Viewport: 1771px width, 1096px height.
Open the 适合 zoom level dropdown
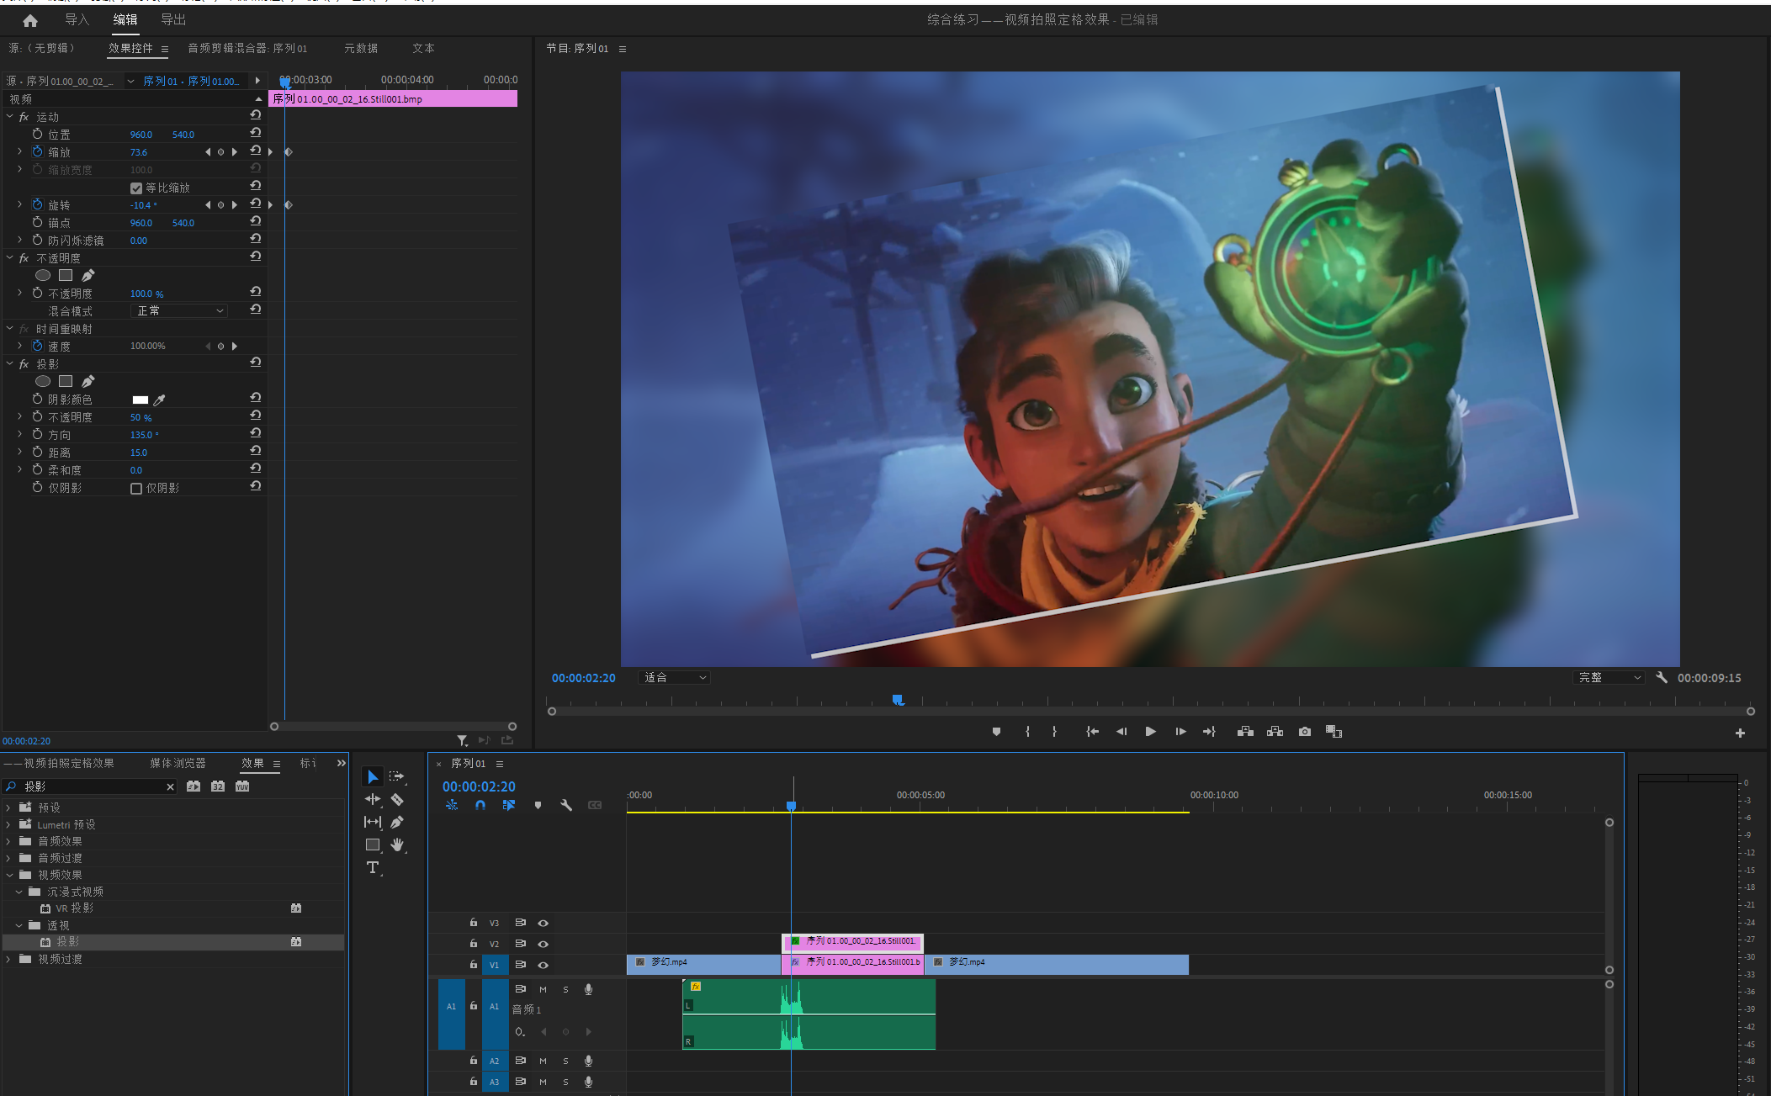tap(675, 678)
